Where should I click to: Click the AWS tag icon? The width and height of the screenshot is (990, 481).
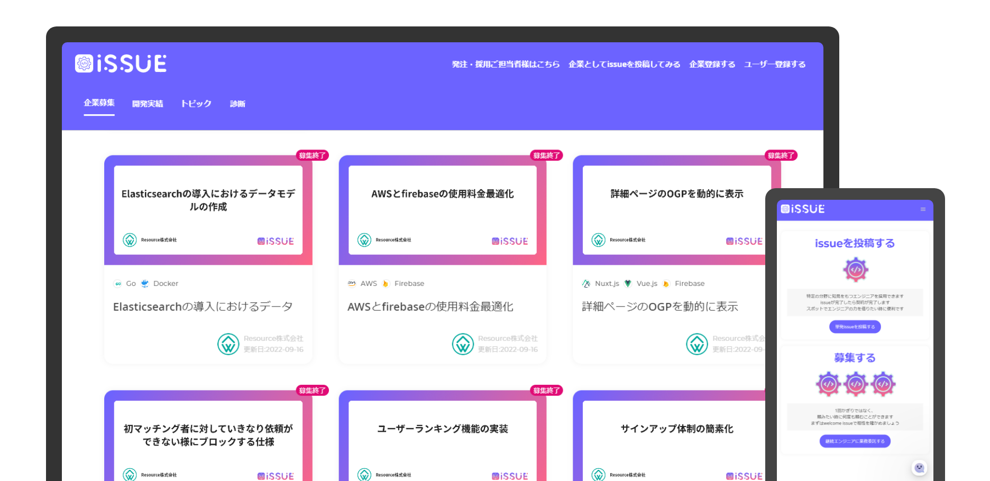point(352,284)
